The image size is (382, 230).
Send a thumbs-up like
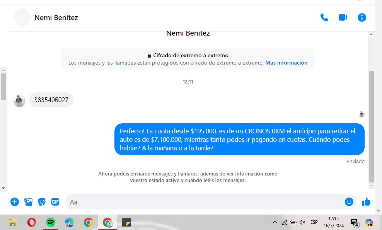pyautogui.click(x=366, y=202)
